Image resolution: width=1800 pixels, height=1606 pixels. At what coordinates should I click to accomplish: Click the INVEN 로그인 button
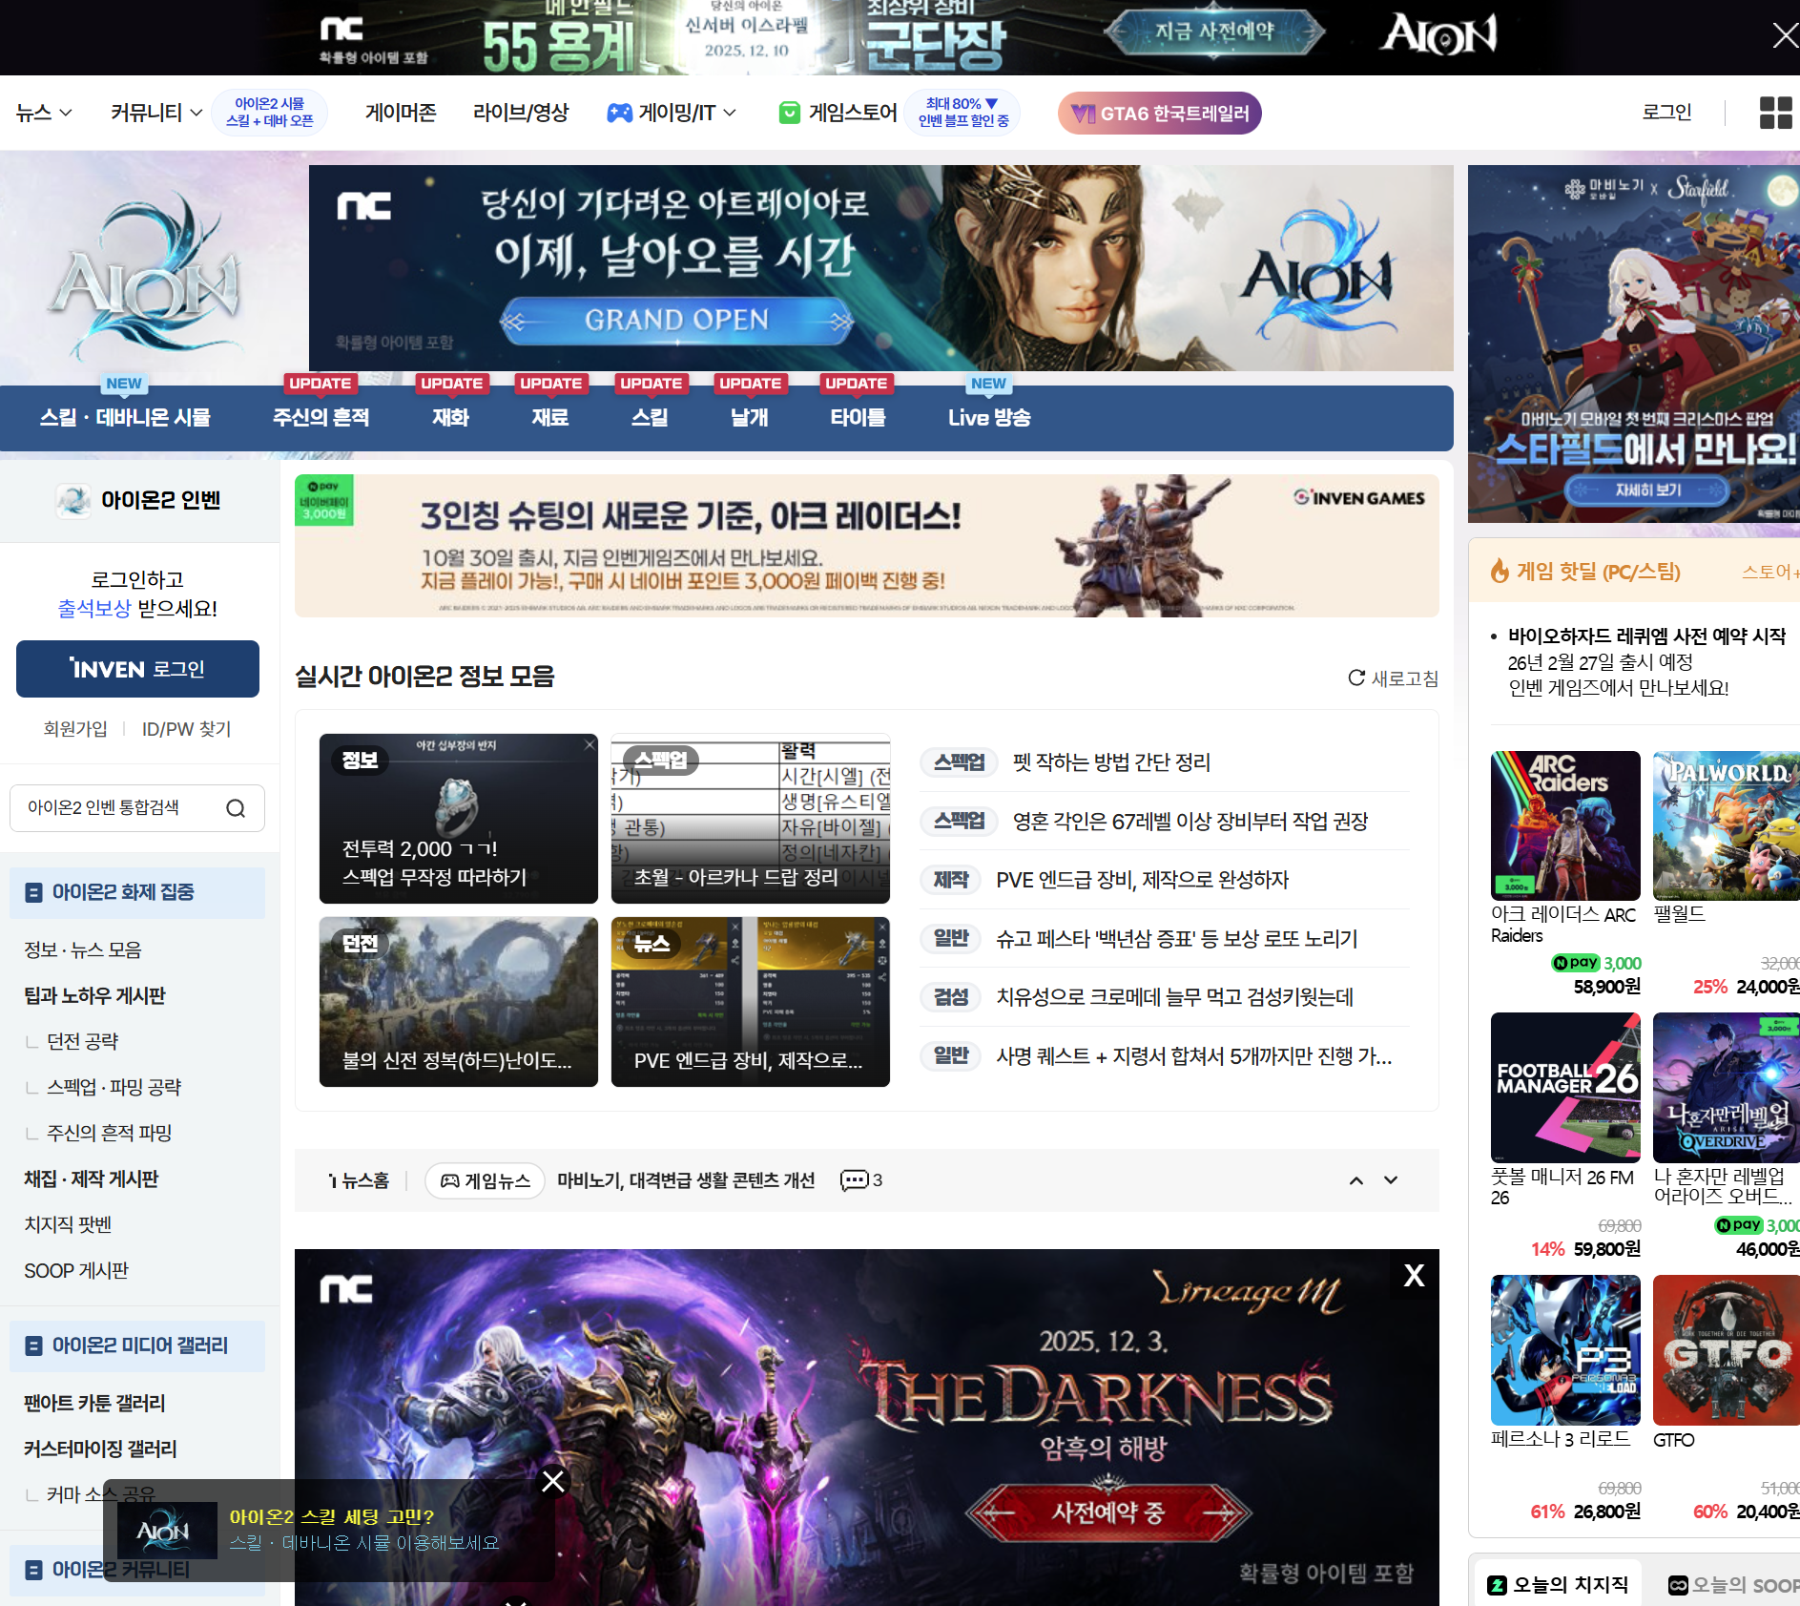point(137,669)
